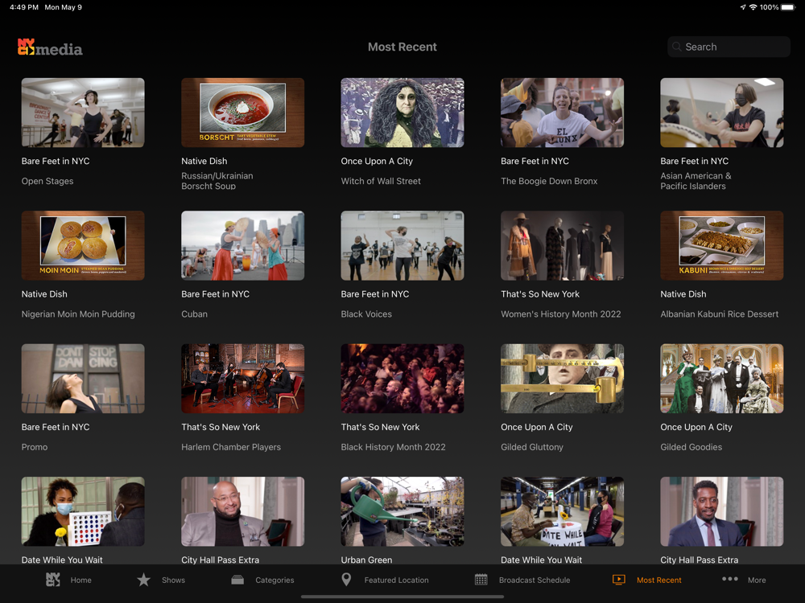Viewport: 805px width, 603px height.
Task: Open Date While You Wait Connect-Four thumbnail
Action: point(83,511)
